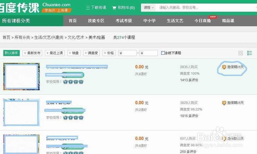The height and width of the screenshot is (154, 257).
Task: Click 1916 条评价 reviews text
Action: click(x=189, y=116)
